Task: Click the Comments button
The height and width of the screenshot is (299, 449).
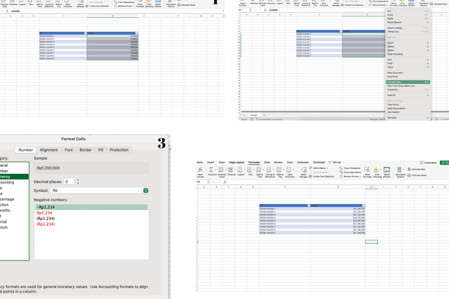Action: click(428, 162)
